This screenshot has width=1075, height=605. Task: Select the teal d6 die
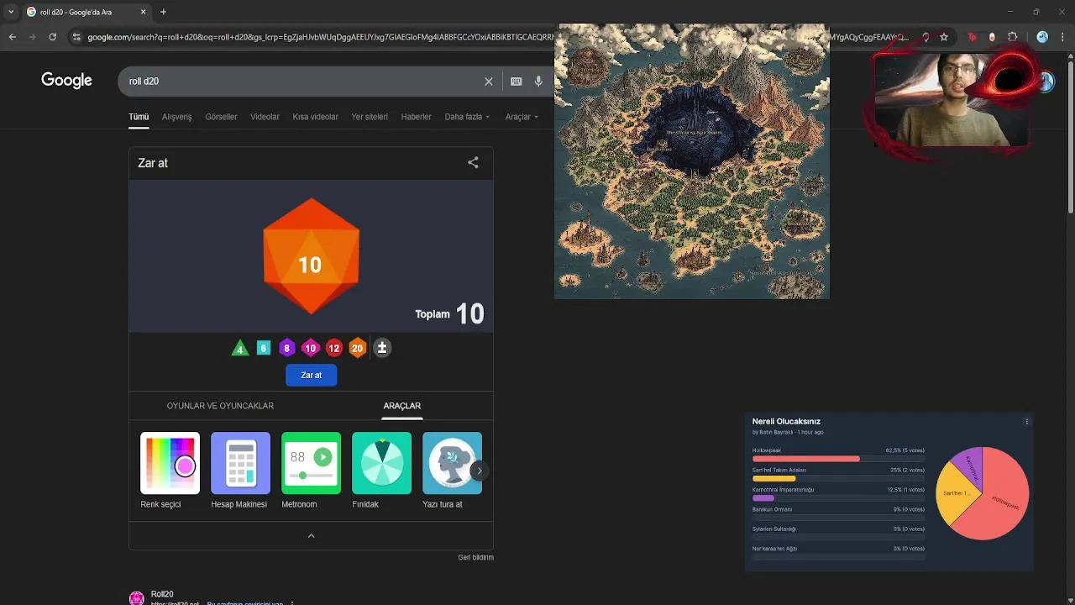pyautogui.click(x=264, y=348)
